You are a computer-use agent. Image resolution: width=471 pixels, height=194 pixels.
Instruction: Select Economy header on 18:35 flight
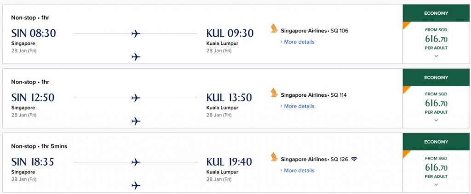tap(436, 142)
